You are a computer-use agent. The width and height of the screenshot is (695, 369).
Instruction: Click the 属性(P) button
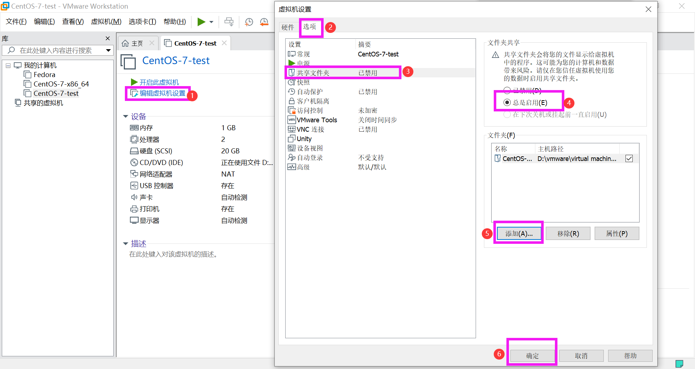pos(617,234)
